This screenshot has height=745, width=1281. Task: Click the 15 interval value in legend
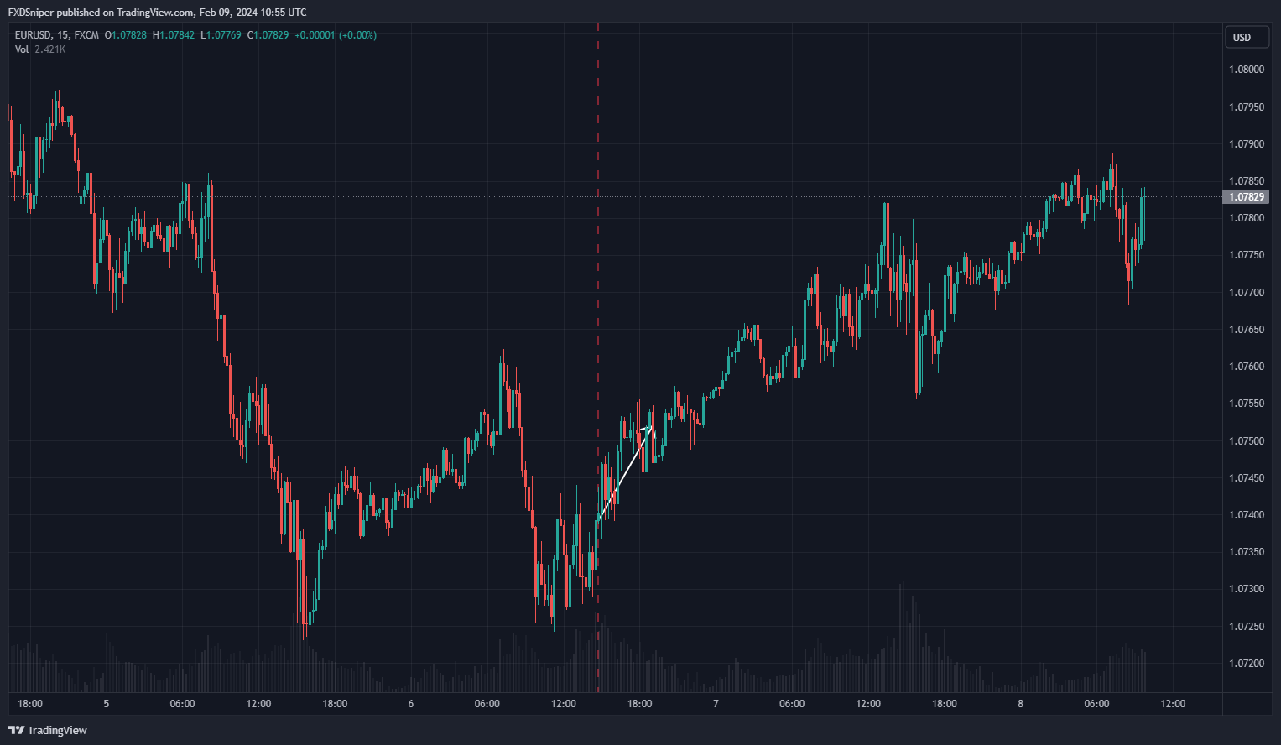63,35
